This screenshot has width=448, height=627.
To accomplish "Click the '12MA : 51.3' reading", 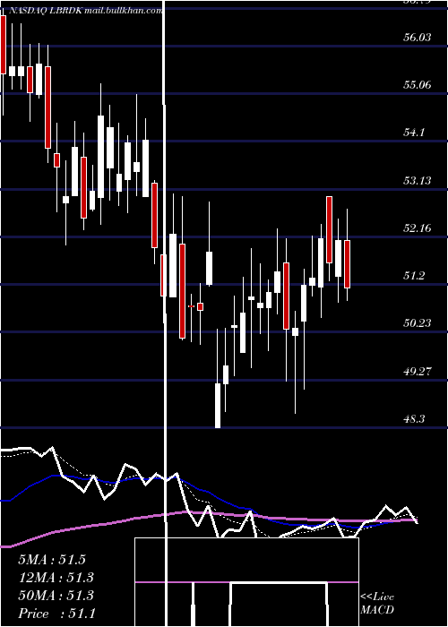I will tap(56, 578).
